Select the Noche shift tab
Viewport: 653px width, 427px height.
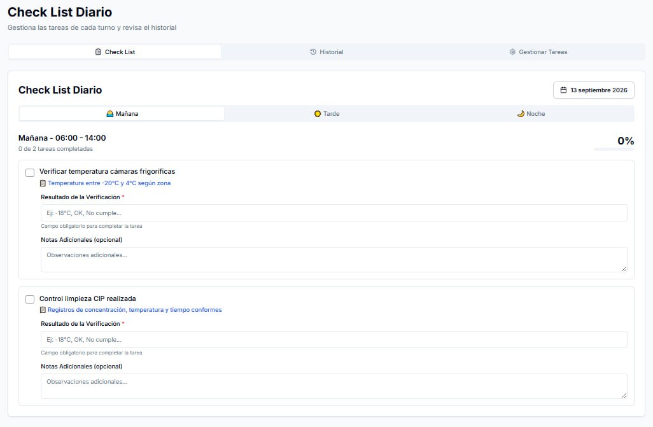click(x=531, y=114)
